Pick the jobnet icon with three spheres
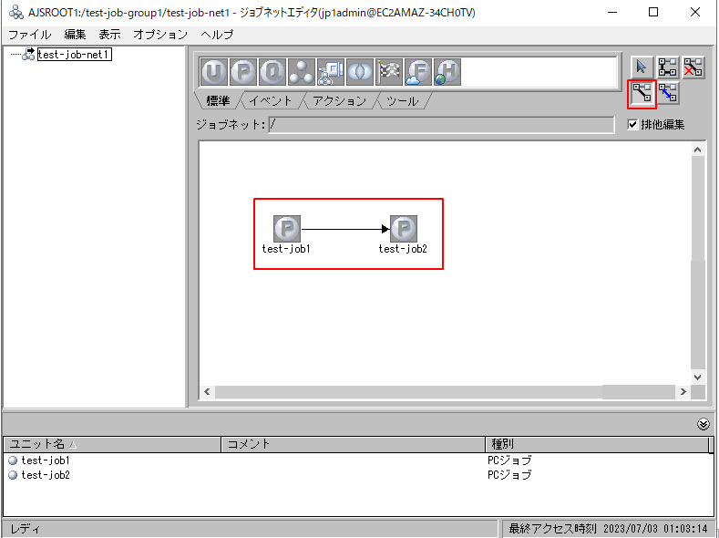 (x=302, y=72)
